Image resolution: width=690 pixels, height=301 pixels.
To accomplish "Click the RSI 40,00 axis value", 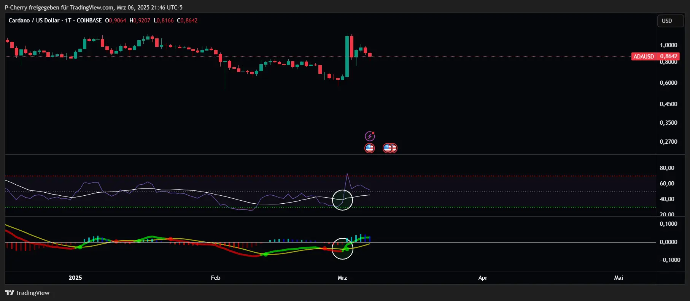I will [667, 199].
